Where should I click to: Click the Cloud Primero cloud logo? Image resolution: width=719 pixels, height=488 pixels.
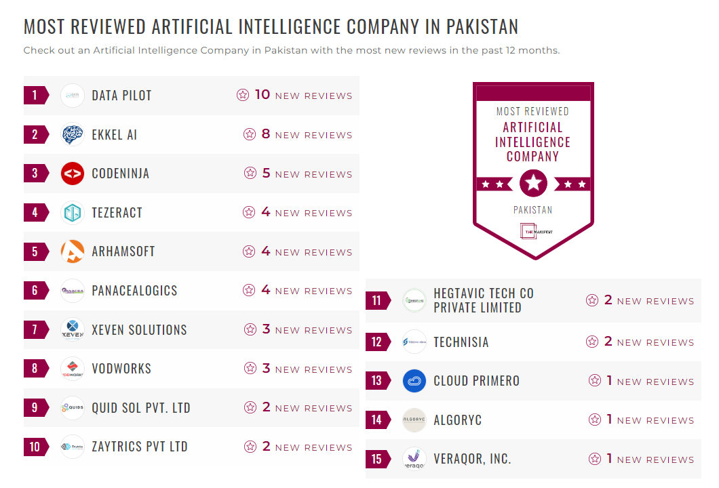[x=414, y=381]
